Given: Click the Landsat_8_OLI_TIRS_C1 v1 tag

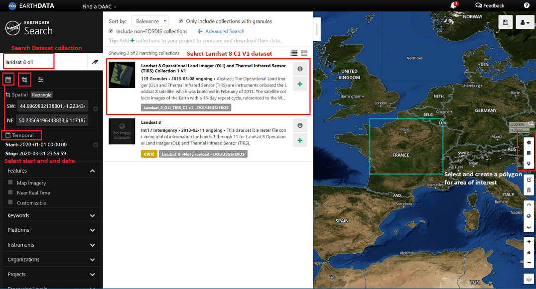Looking at the screenshot, I should coord(186,107).
